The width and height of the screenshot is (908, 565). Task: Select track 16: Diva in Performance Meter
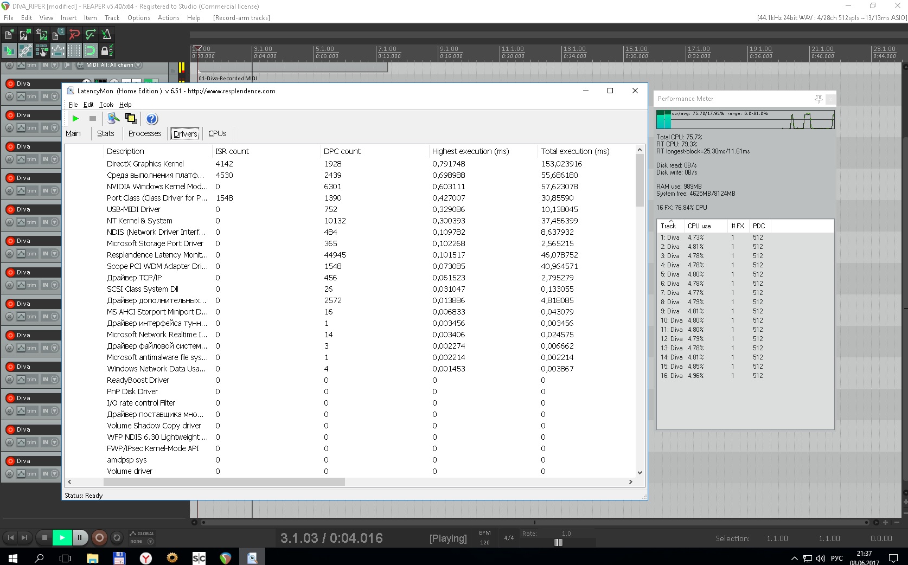click(745, 376)
